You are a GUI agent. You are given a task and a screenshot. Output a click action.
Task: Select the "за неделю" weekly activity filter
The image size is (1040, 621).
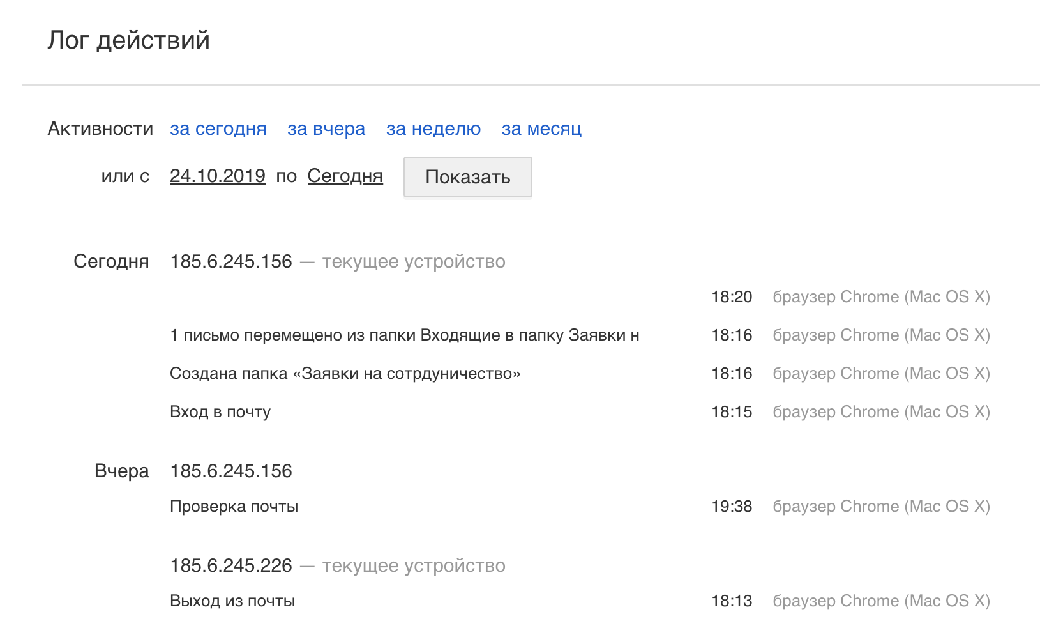pyautogui.click(x=432, y=128)
